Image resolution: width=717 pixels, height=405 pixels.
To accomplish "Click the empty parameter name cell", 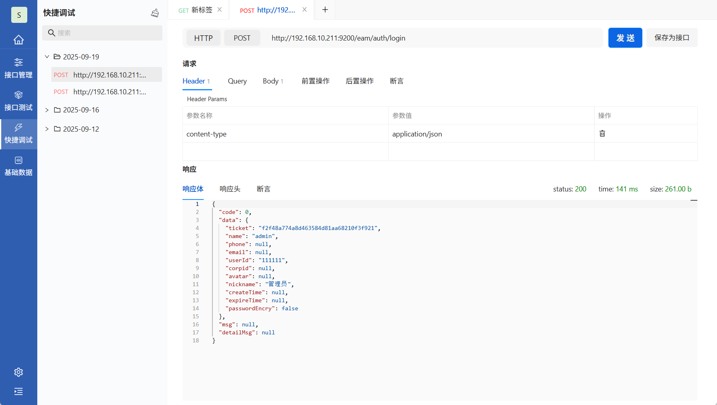I will pos(286,152).
